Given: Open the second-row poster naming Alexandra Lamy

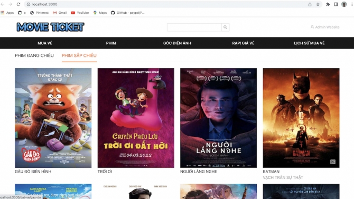Looking at the screenshot, I should (x=53, y=191).
